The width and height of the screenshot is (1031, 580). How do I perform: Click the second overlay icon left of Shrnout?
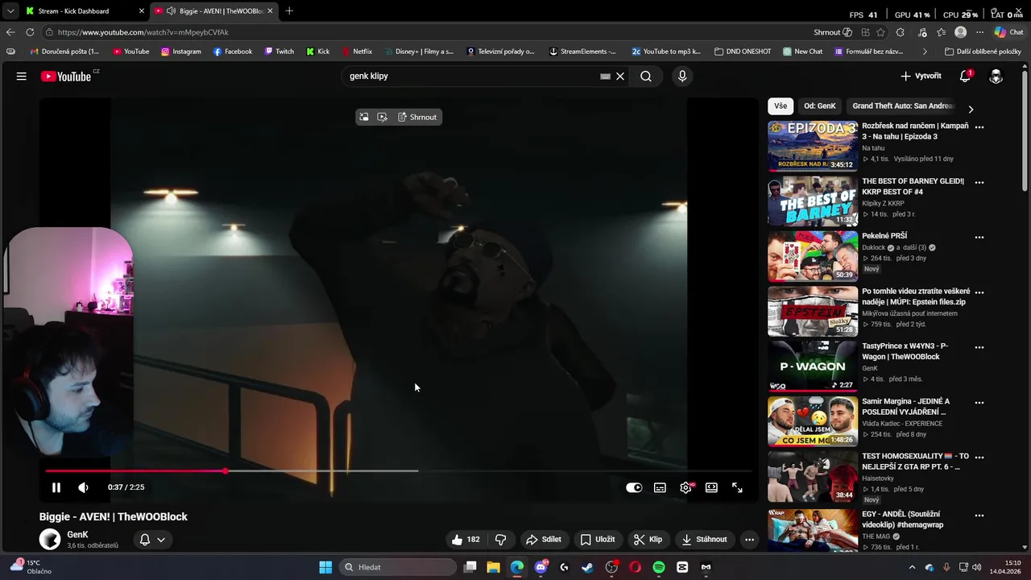(x=383, y=118)
